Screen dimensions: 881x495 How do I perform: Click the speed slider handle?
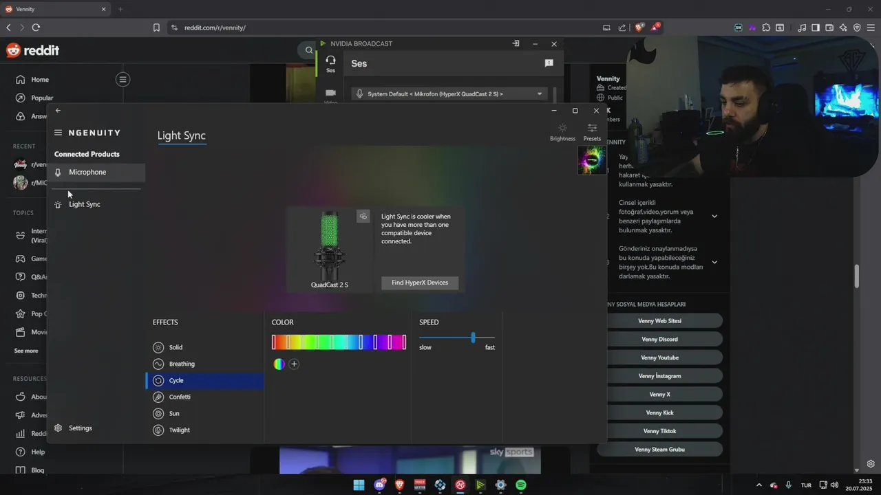[473, 338]
